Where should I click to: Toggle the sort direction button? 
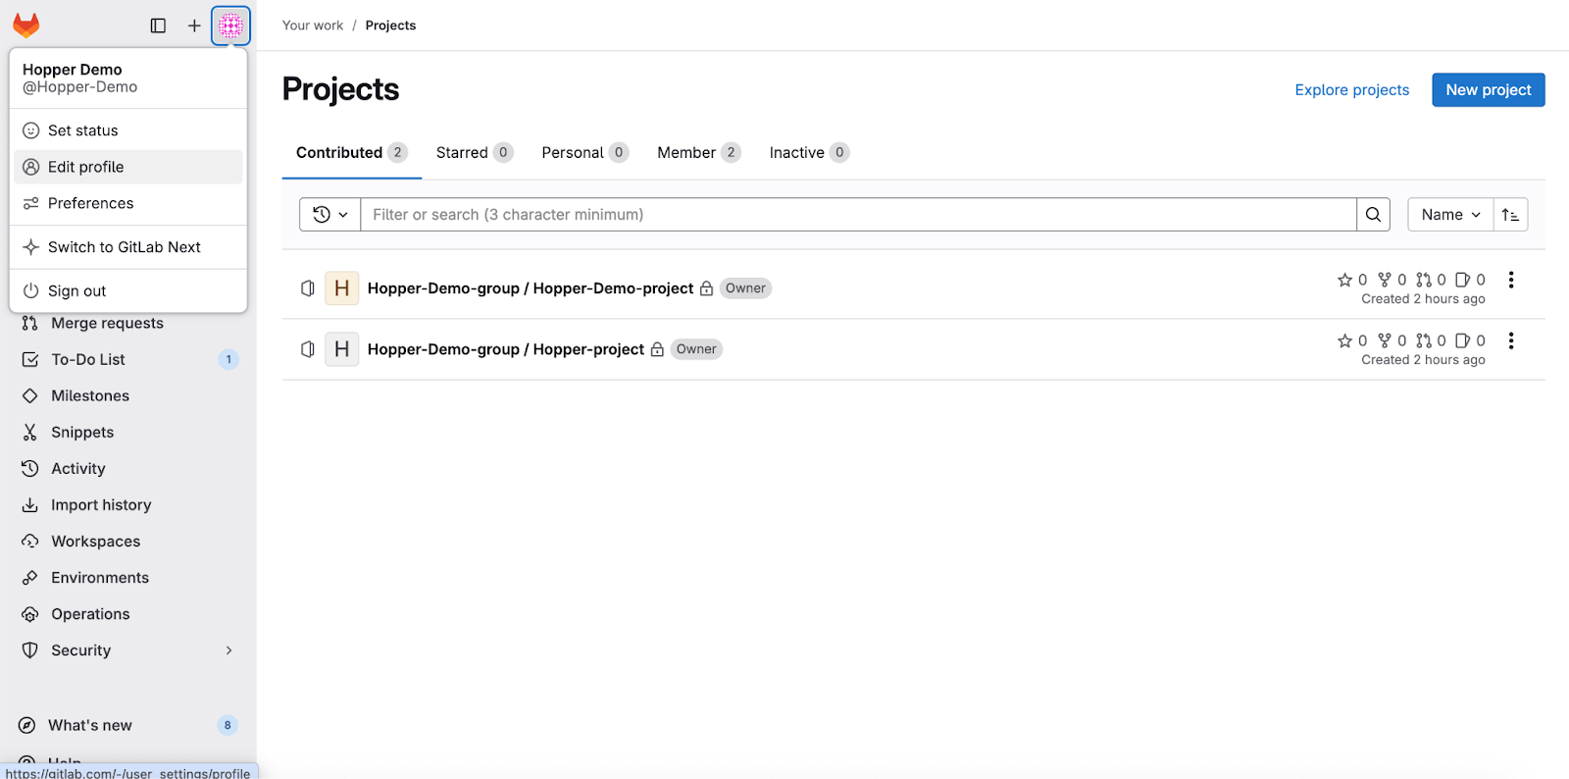click(x=1510, y=214)
